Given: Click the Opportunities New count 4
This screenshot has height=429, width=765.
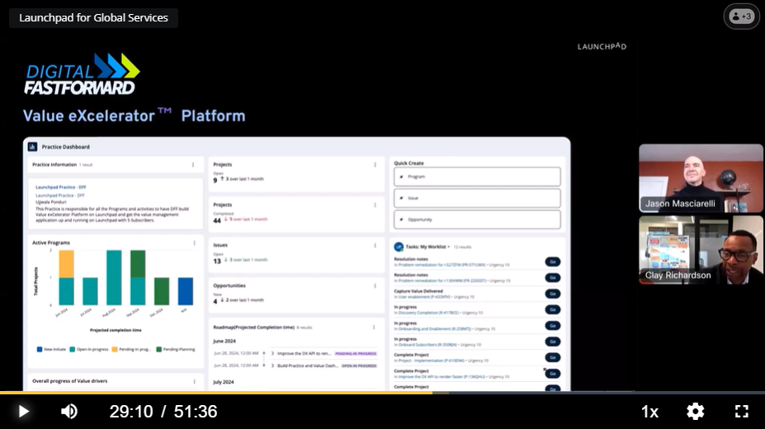Looking at the screenshot, I should point(215,301).
